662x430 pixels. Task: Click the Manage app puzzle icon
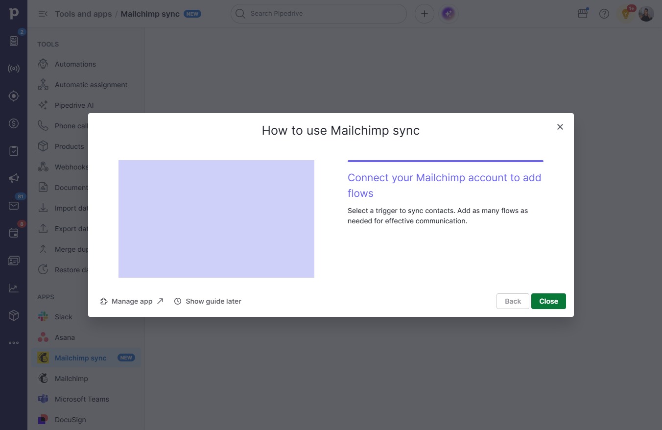click(104, 301)
